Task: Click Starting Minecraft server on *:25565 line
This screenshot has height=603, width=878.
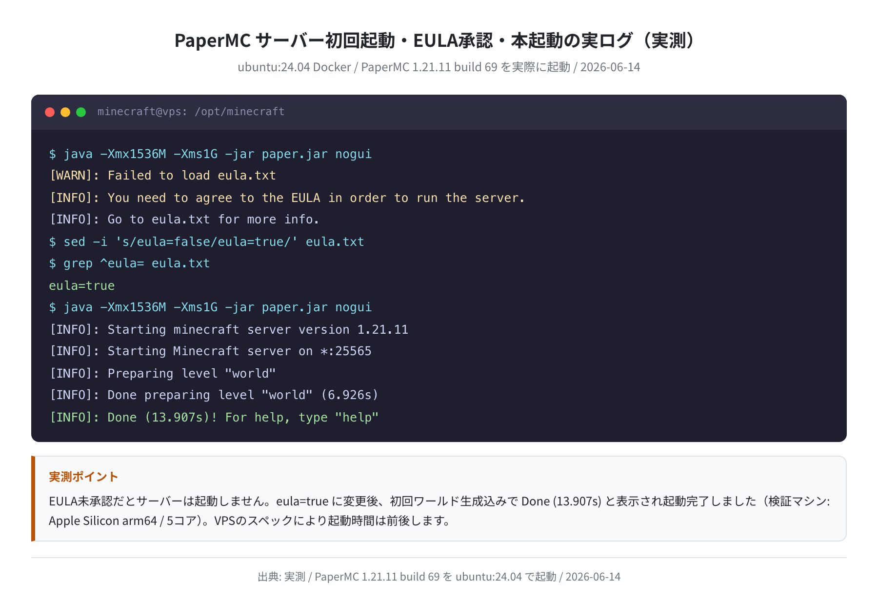Action: (210, 351)
